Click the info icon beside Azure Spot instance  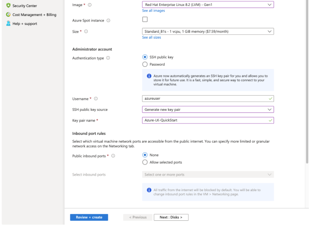point(108,20)
